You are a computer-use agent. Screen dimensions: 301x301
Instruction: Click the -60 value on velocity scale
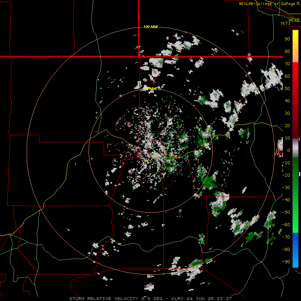(286, 225)
